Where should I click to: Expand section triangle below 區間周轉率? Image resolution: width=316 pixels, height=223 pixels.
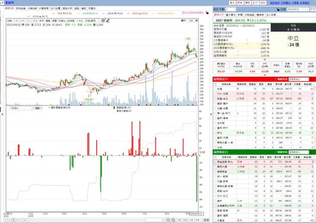pos(265,59)
